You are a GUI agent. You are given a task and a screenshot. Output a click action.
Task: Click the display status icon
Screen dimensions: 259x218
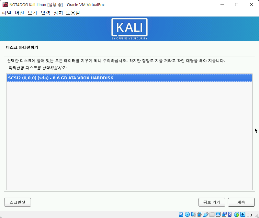[x=218, y=214]
